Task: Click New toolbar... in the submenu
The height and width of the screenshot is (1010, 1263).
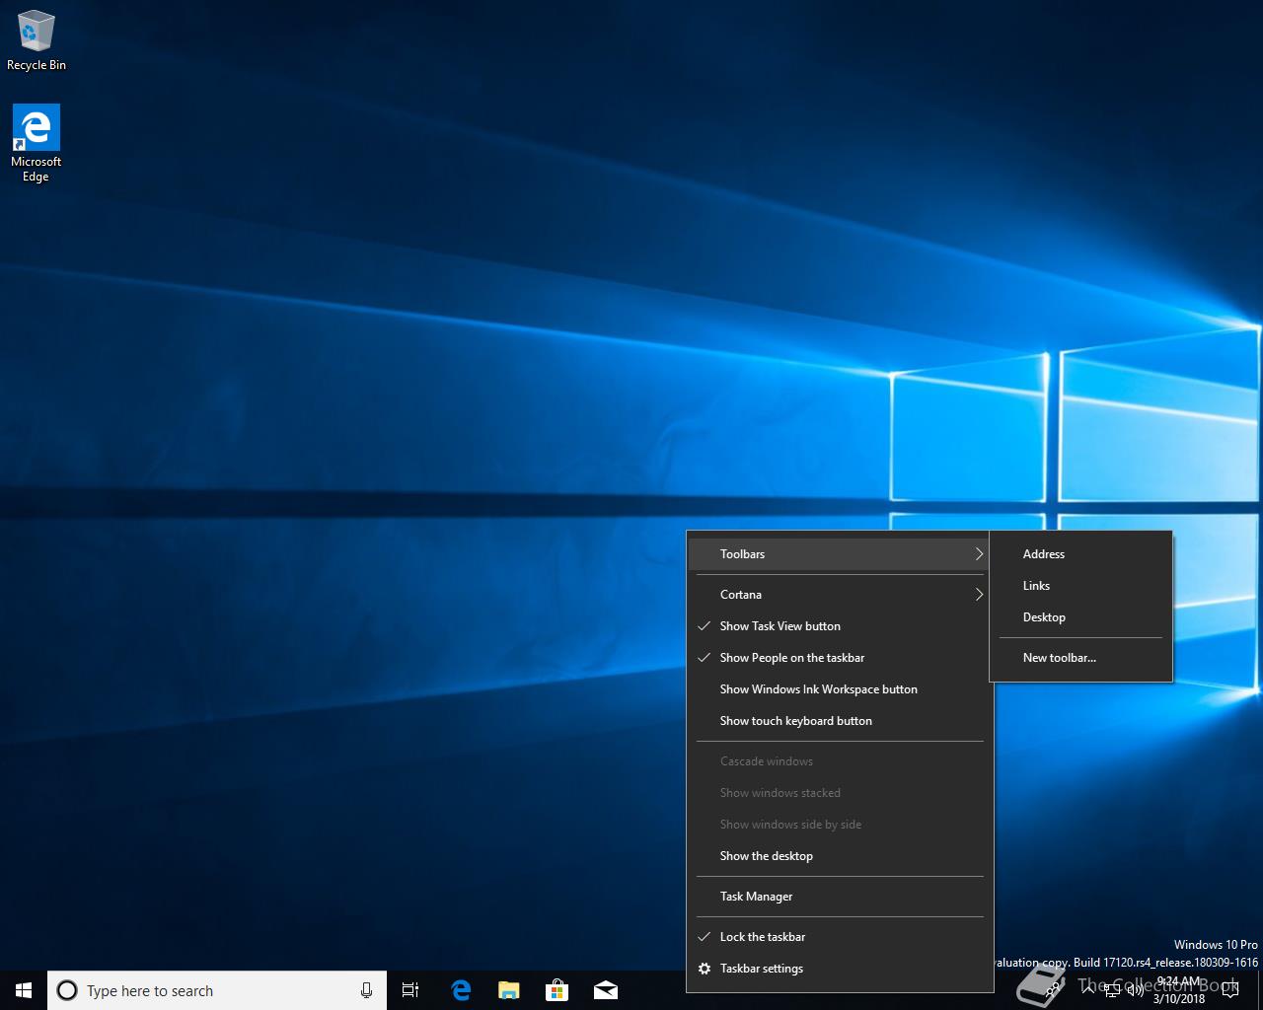Action: [1059, 658]
